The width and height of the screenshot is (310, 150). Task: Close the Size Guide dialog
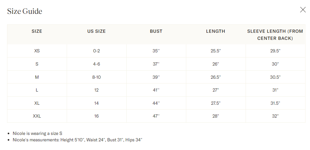303,10
